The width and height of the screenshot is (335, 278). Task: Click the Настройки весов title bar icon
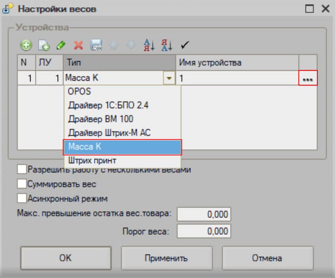(x=7, y=9)
